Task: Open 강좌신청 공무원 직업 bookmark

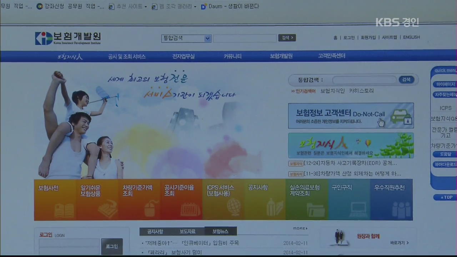Action: point(71,6)
